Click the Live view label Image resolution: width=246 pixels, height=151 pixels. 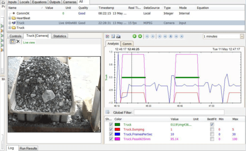[29, 43]
